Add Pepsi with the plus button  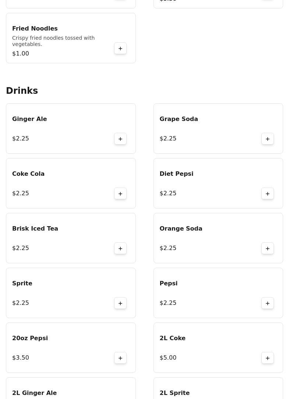coord(268,303)
